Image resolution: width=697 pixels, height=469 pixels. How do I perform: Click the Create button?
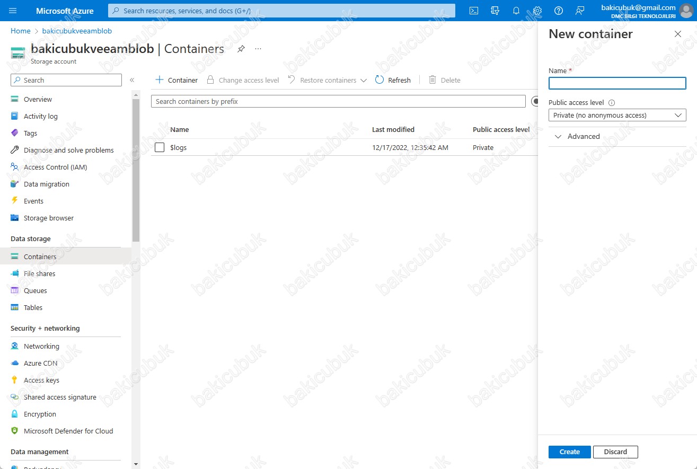tap(570, 452)
